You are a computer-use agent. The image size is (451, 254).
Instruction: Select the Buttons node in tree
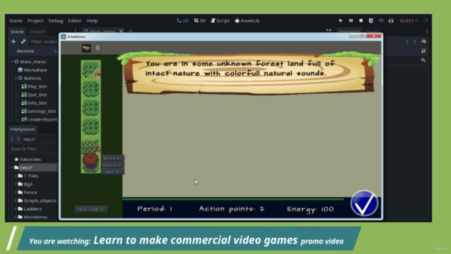32,78
